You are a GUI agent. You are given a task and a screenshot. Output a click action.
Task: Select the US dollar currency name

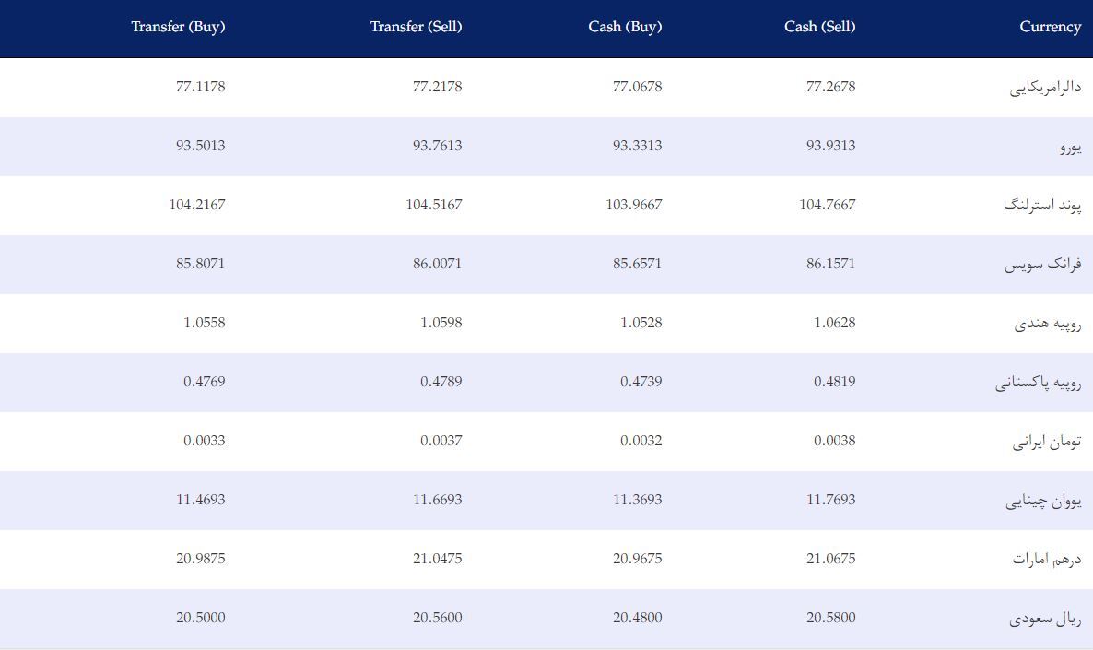1046,88
